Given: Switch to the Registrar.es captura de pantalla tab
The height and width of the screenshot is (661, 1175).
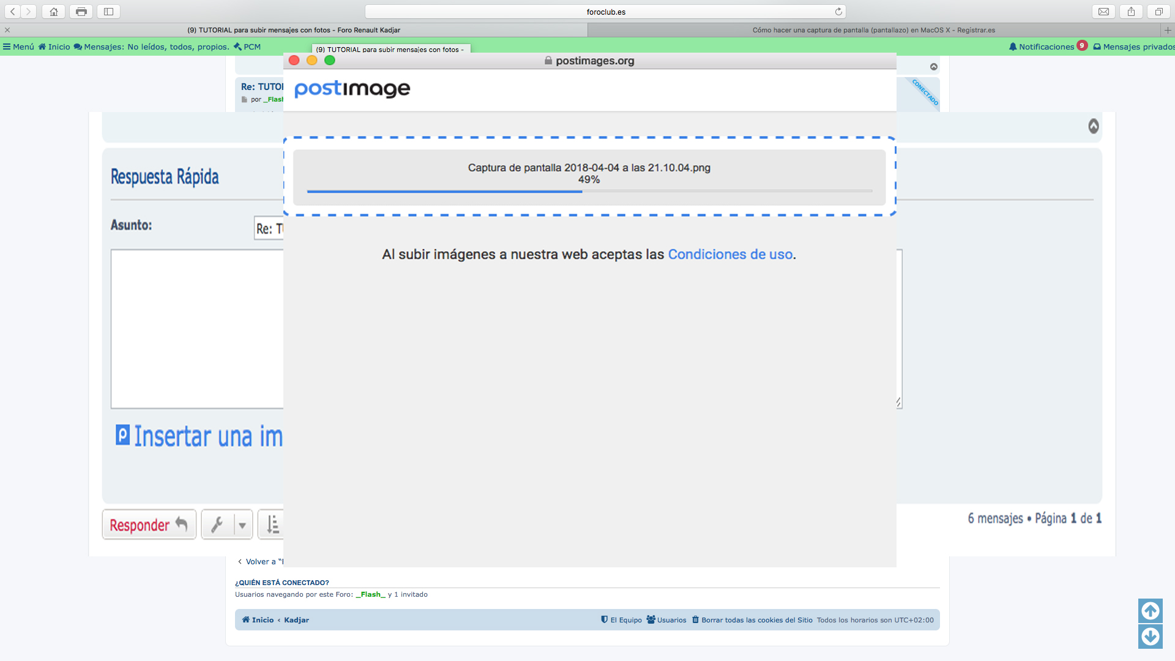Looking at the screenshot, I should [873, 30].
